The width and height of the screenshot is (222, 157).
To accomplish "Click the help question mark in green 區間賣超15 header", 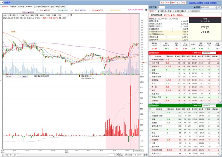I will tap(193, 106).
